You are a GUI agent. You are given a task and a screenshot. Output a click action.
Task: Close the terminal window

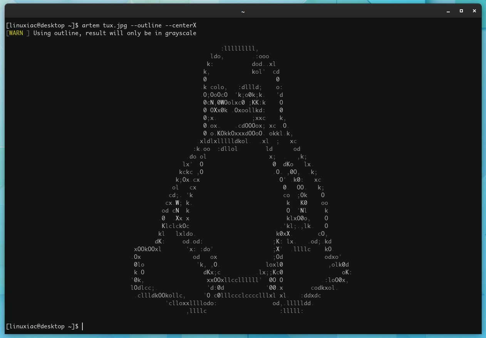474,11
